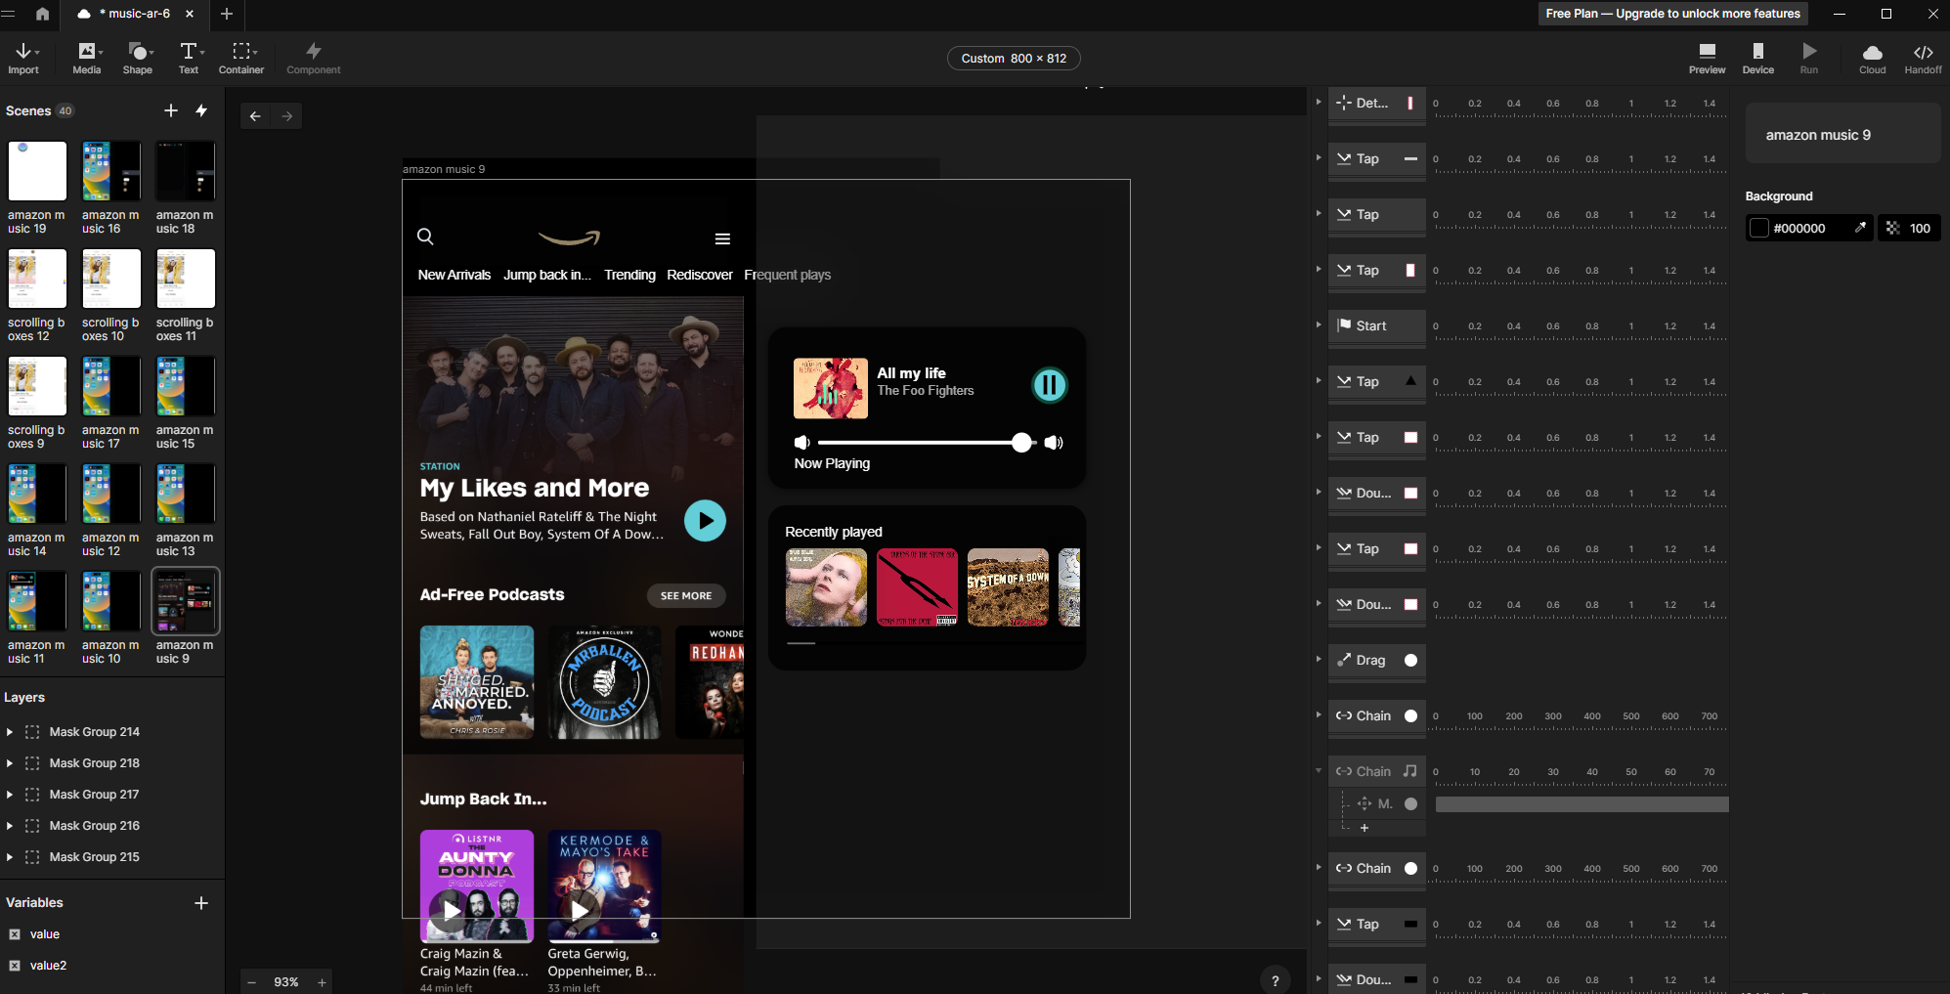Open the amazon music 19 scene thumbnail
This screenshot has height=994, width=1950.
pos(37,171)
